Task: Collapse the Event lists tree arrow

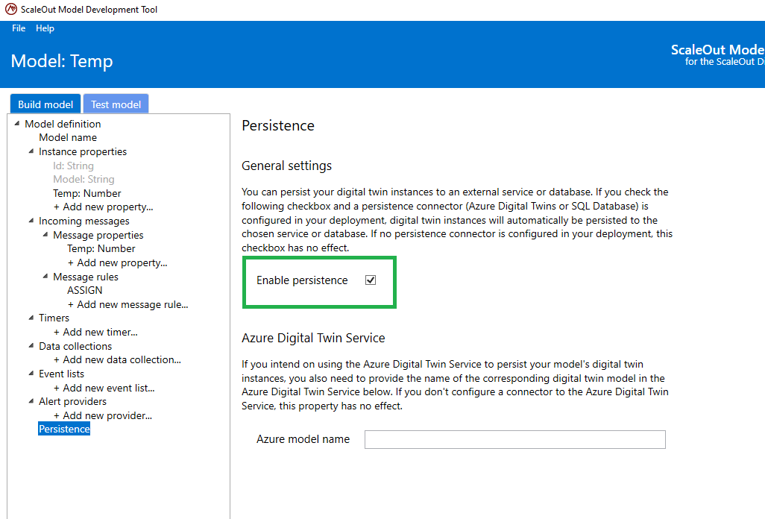Action: 31,373
